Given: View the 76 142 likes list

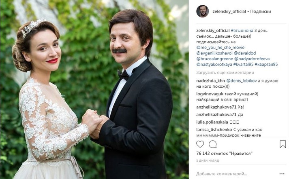Looking at the screenshot, I should [x=224, y=154].
